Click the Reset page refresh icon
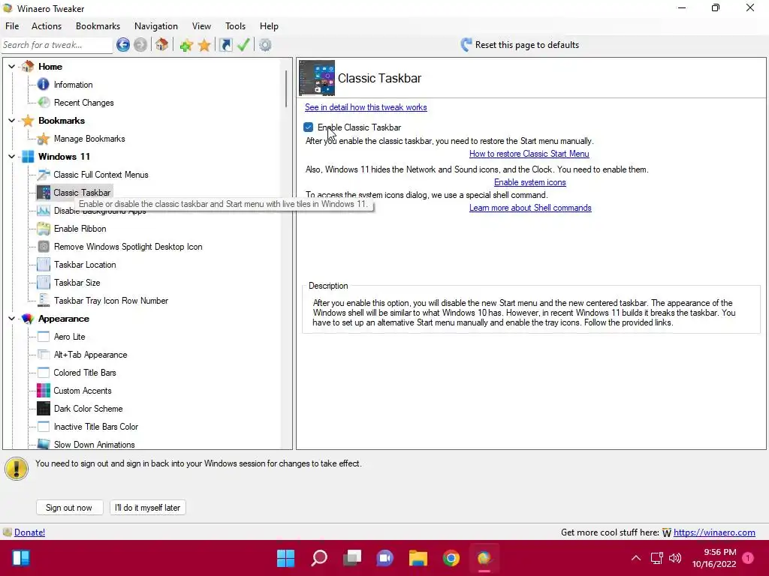This screenshot has height=576, width=769. (466, 45)
